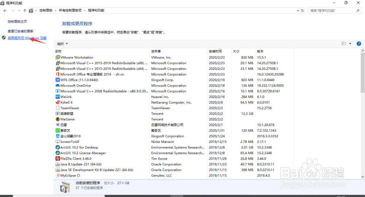Open the help question mark icon
Screen dimensions: 365x197
pos(359,43)
